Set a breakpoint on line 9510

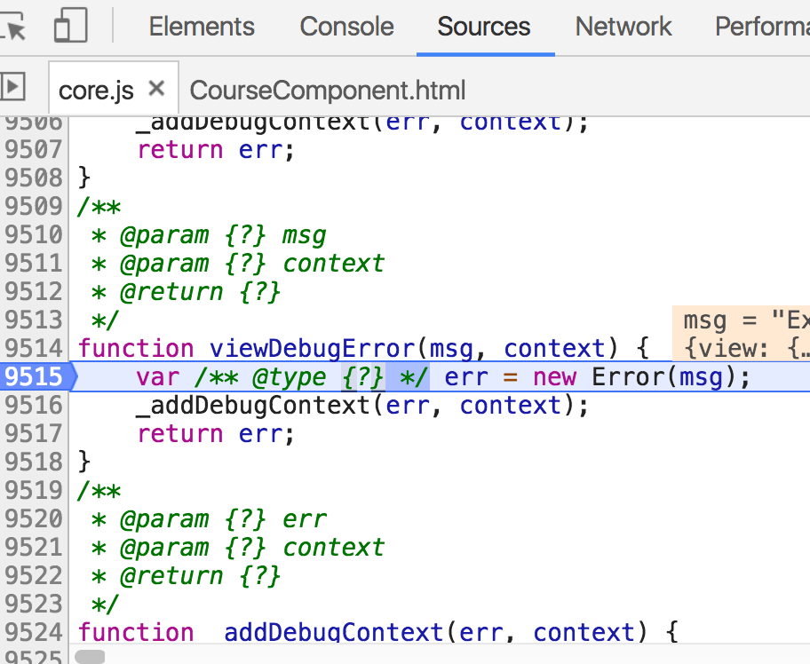point(34,234)
